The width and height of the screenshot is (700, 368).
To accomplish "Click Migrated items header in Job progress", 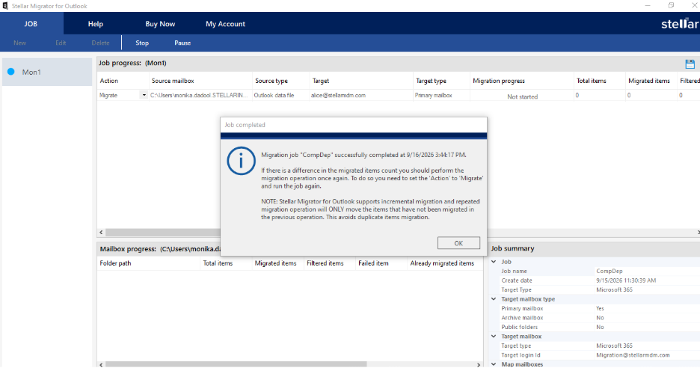I will click(x=651, y=81).
